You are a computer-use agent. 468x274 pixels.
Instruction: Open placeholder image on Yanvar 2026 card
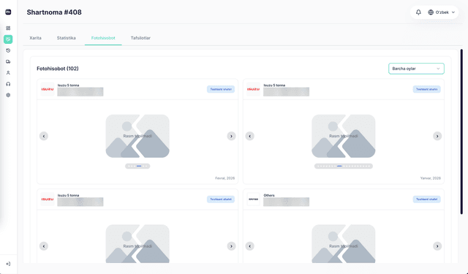point(344,136)
